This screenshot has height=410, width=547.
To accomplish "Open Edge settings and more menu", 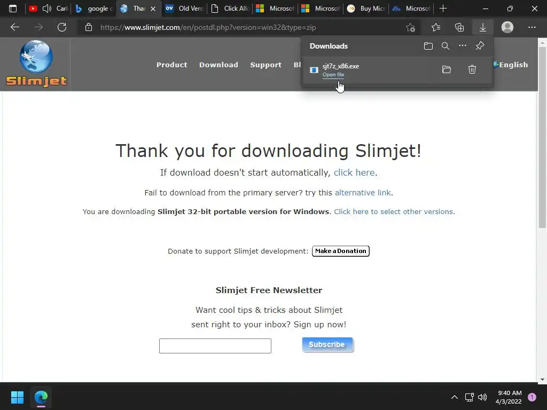I will click(532, 27).
